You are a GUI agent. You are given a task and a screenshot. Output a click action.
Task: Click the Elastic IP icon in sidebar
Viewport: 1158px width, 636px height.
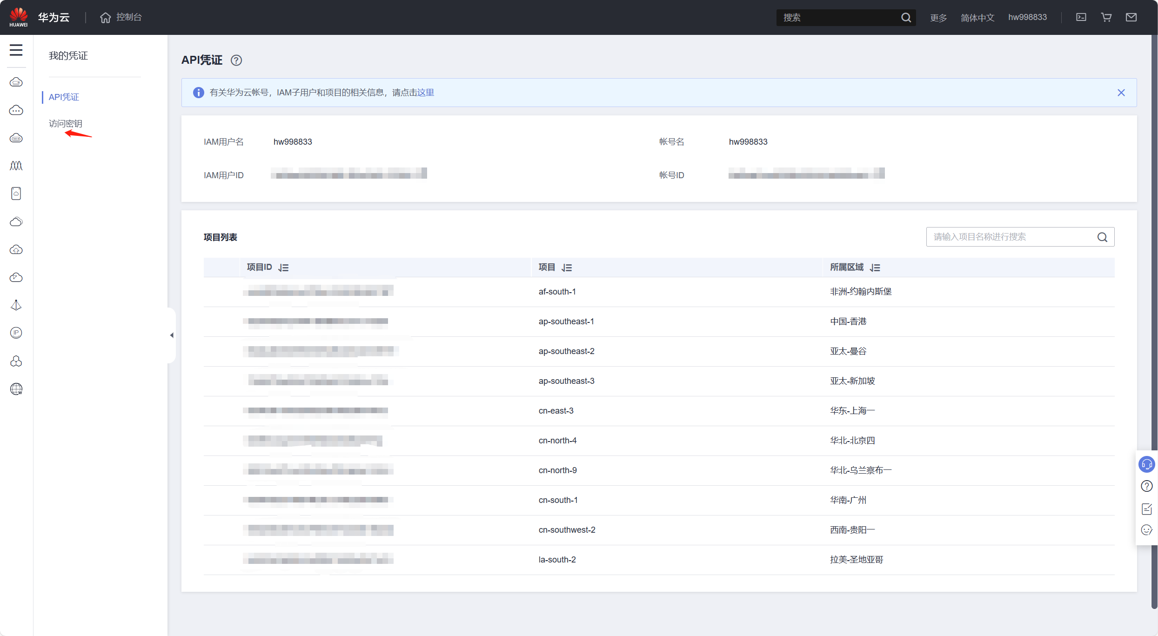click(x=16, y=333)
